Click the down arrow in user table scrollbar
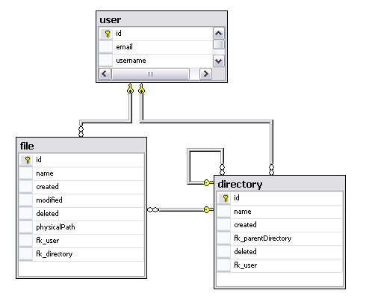 coord(219,61)
